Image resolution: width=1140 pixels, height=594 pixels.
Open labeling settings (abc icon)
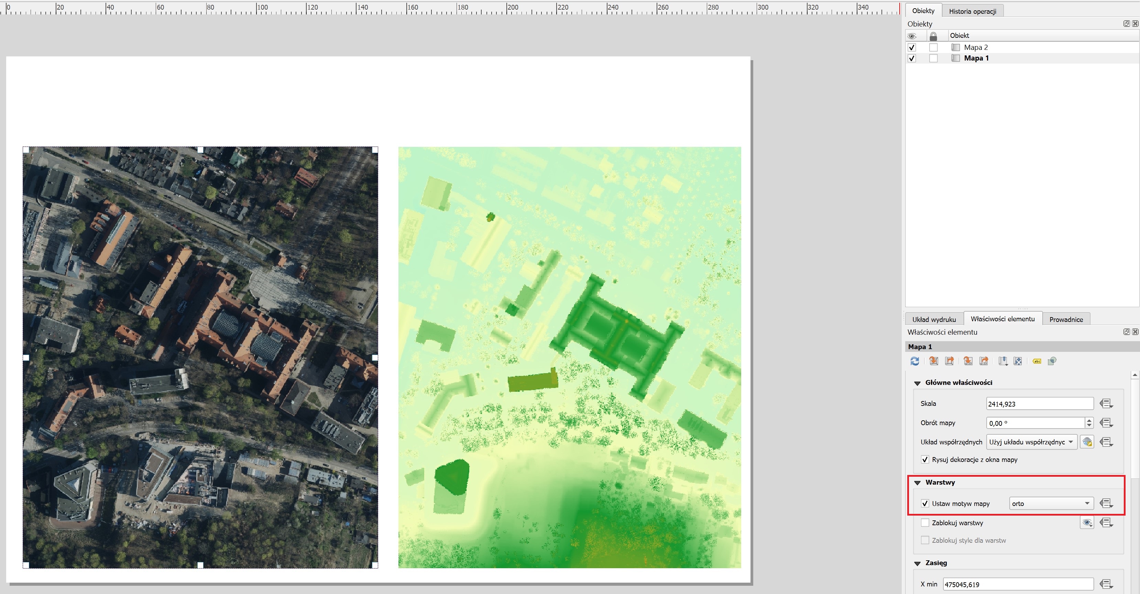[1037, 361]
